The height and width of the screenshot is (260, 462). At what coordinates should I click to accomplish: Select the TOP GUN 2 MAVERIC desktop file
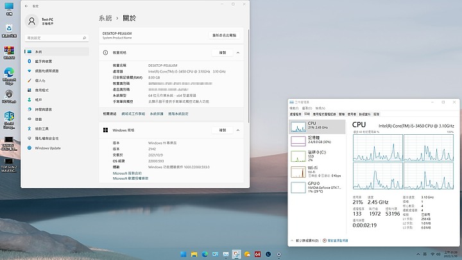tap(9, 166)
